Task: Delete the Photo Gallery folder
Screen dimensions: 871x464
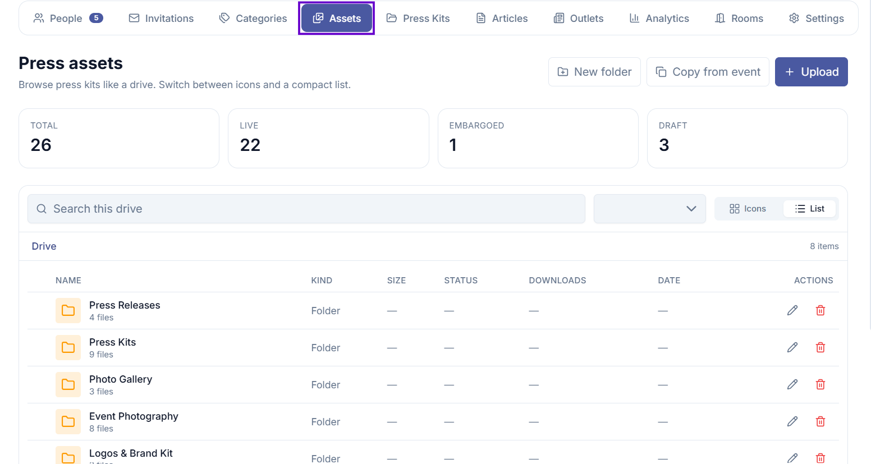Action: pos(820,384)
